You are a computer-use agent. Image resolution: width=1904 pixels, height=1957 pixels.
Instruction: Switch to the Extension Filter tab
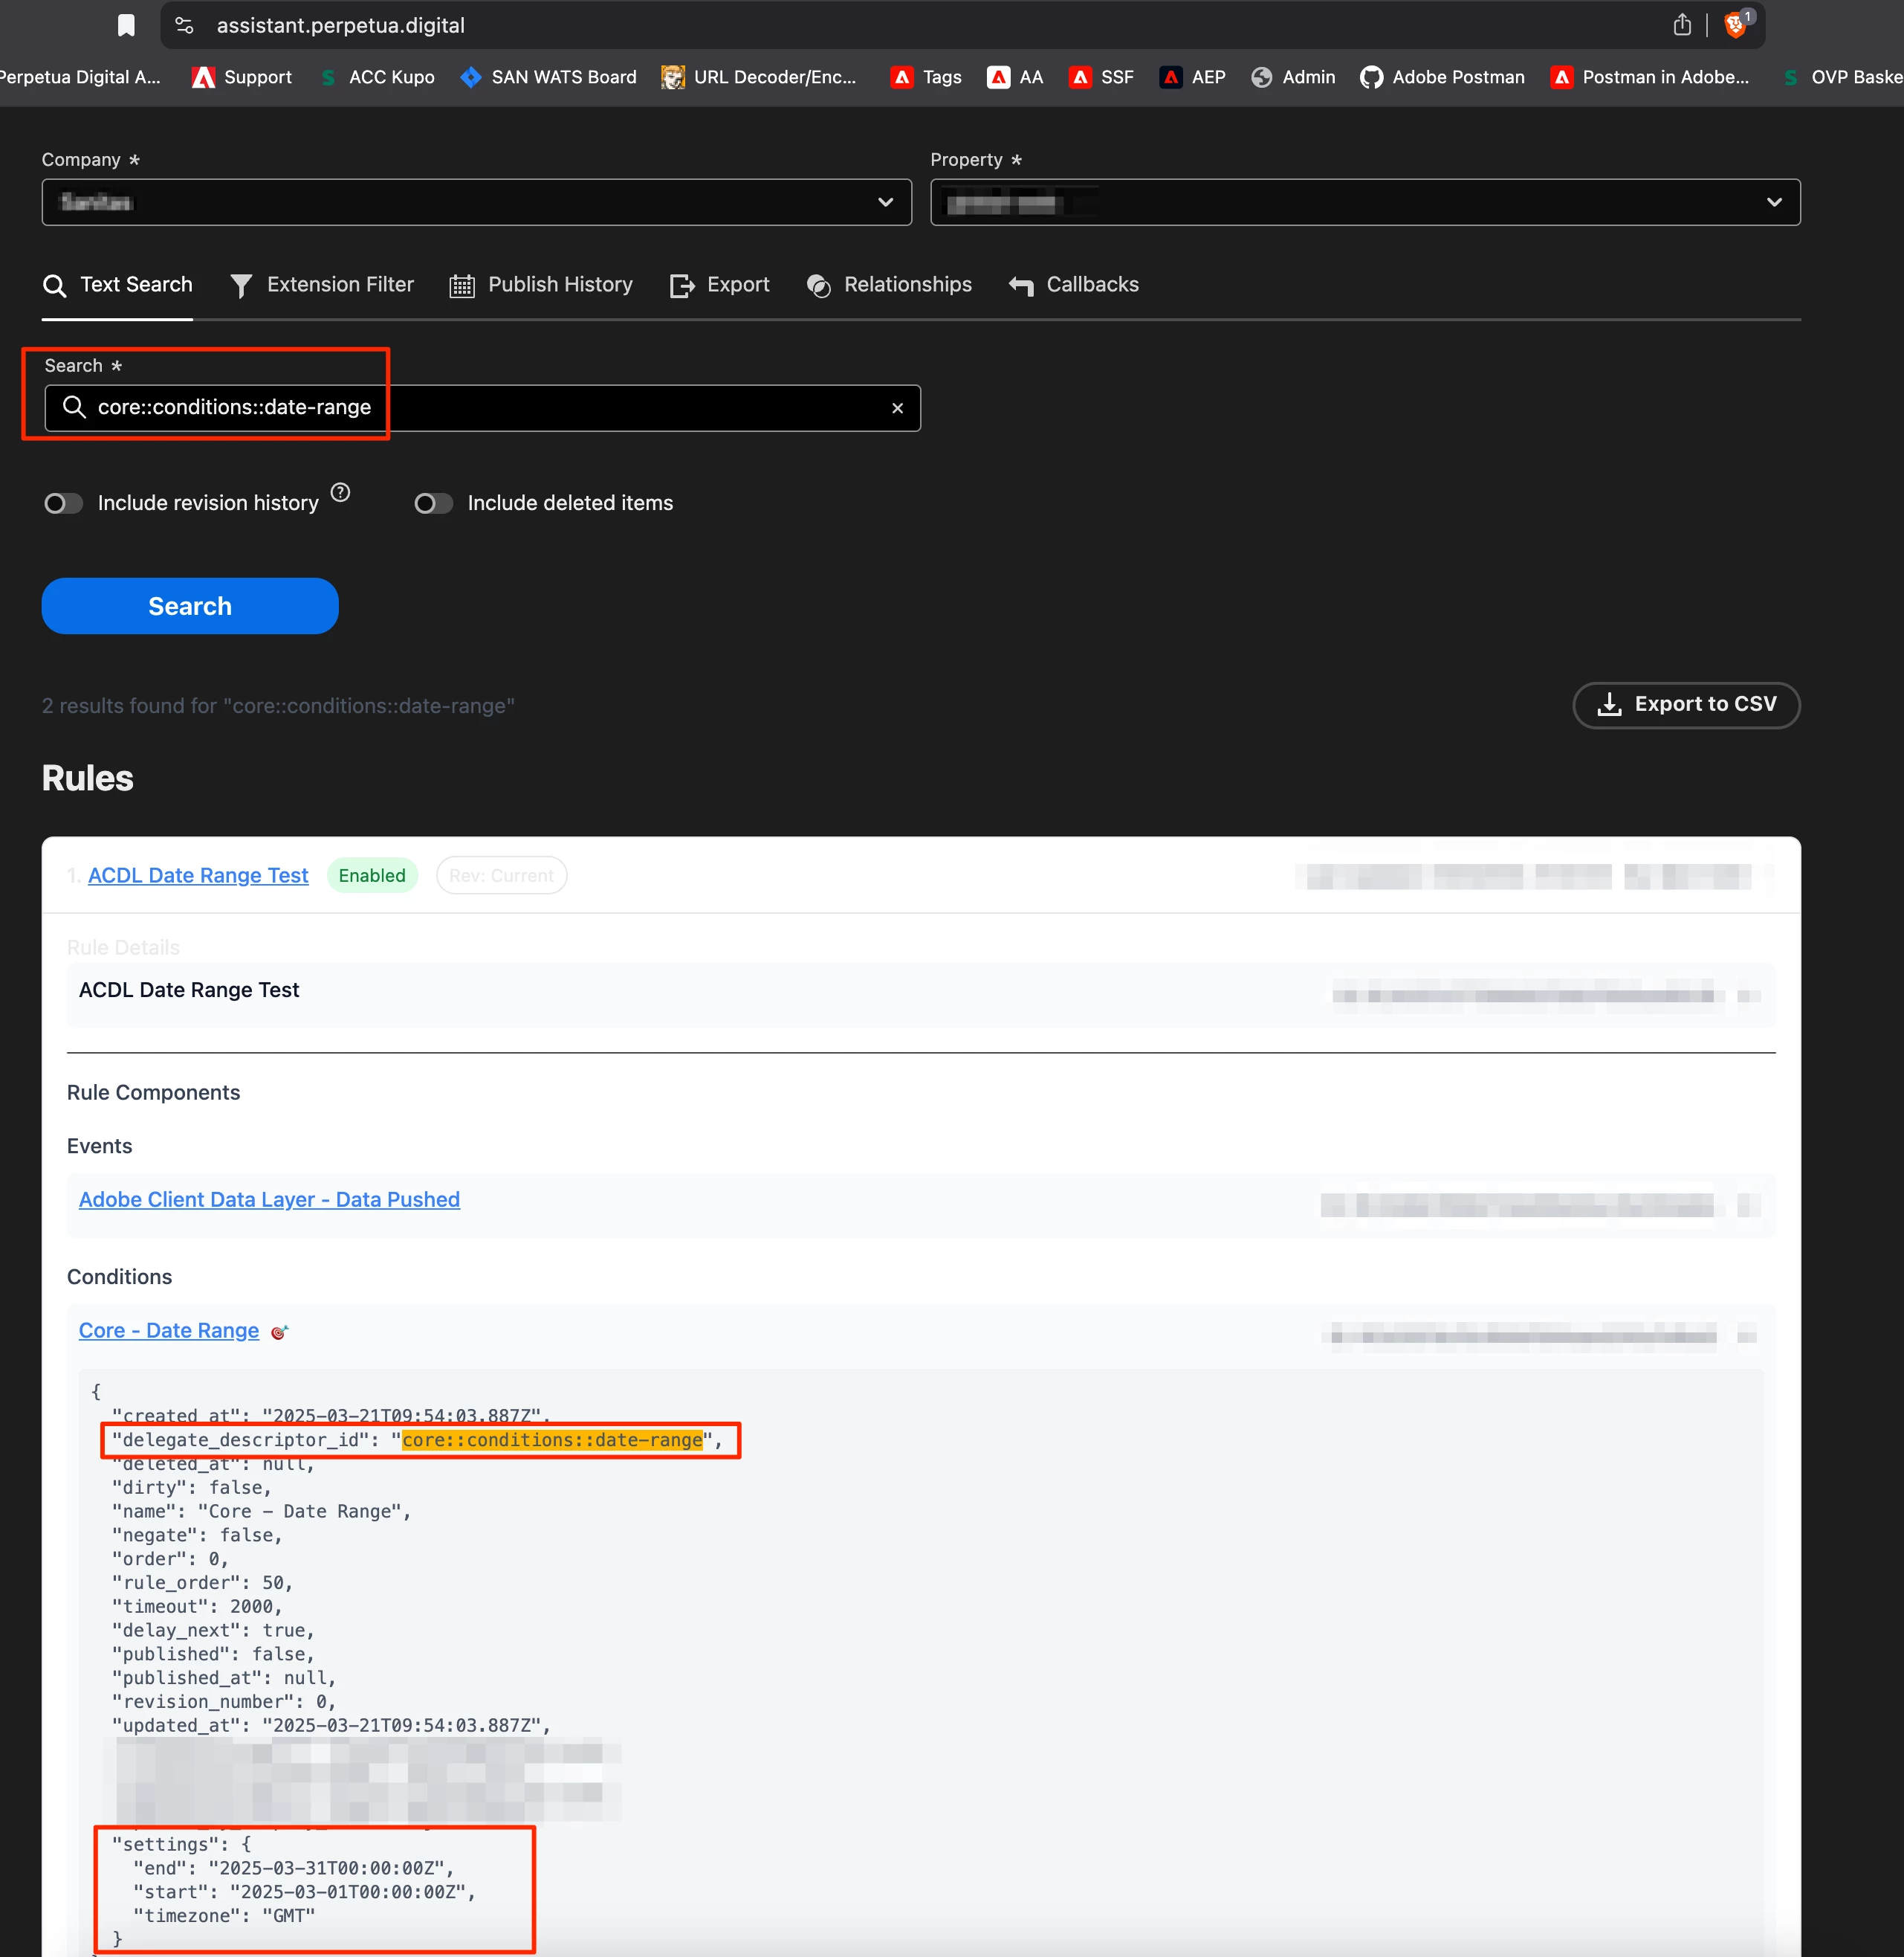pyautogui.click(x=321, y=285)
